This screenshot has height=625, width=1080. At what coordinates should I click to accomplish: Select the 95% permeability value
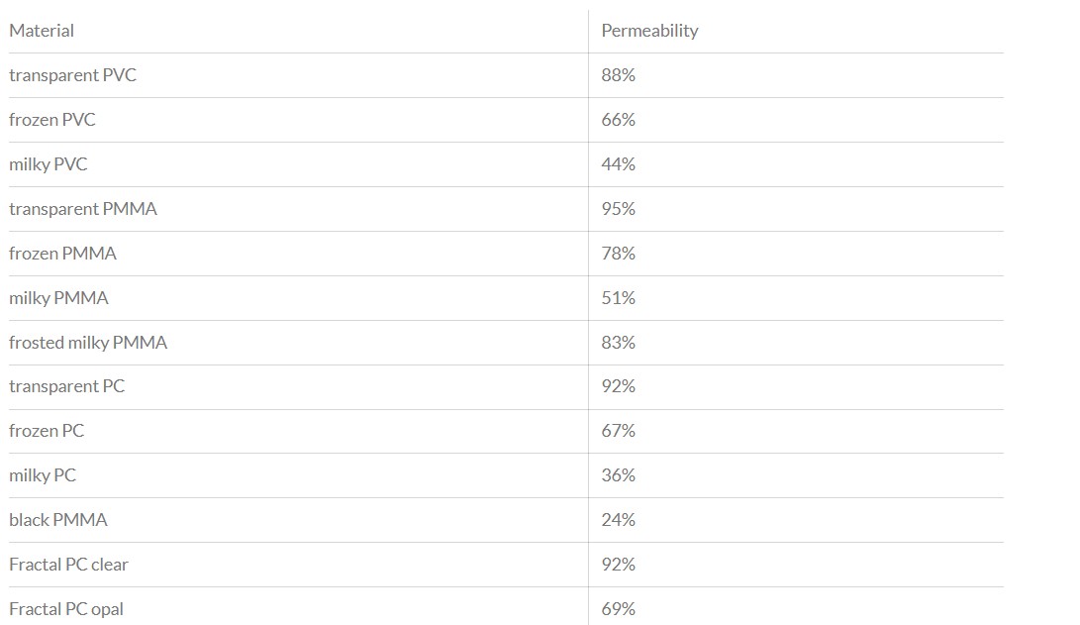tap(618, 209)
